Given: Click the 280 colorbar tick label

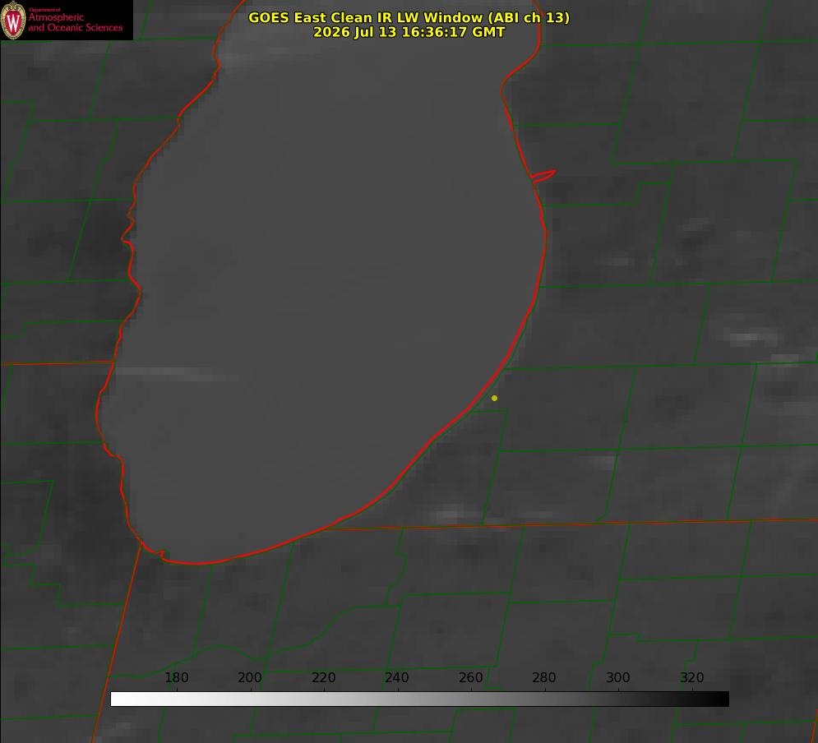Looking at the screenshot, I should tap(543, 677).
